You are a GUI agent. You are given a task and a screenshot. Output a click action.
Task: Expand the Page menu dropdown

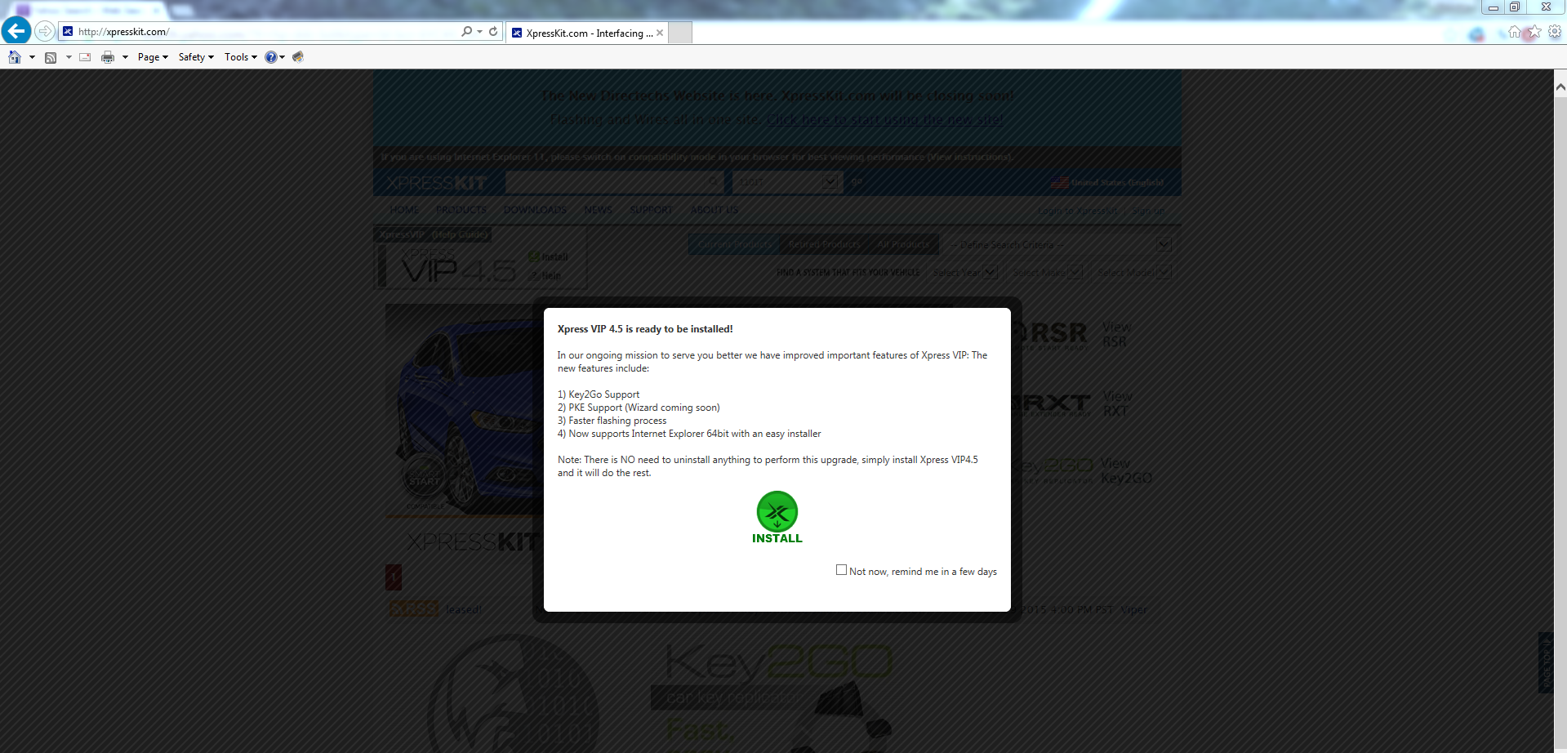(153, 57)
